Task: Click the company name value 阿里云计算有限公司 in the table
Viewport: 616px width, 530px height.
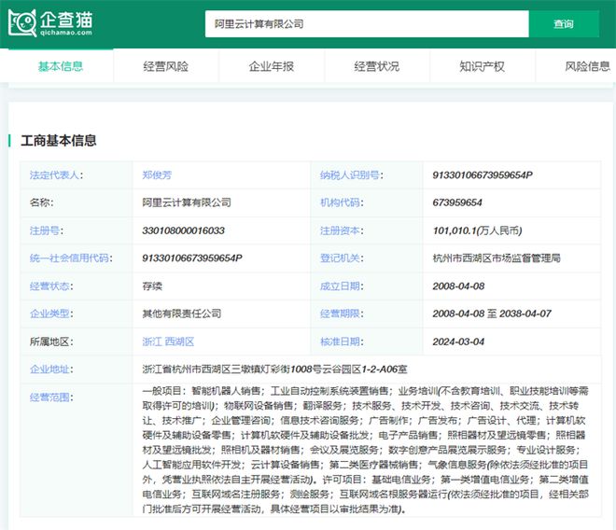Action: 187,202
